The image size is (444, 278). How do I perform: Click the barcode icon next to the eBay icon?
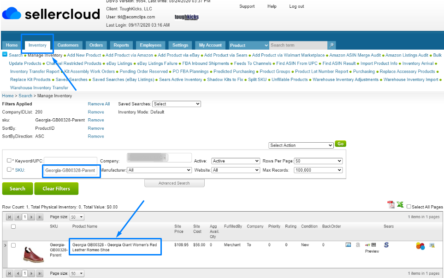point(374,245)
